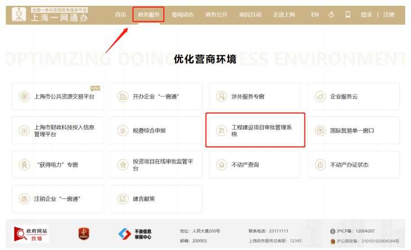The width and height of the screenshot is (411, 250).
Task: Select the 政务服务 menu item
Action: coord(149,14)
